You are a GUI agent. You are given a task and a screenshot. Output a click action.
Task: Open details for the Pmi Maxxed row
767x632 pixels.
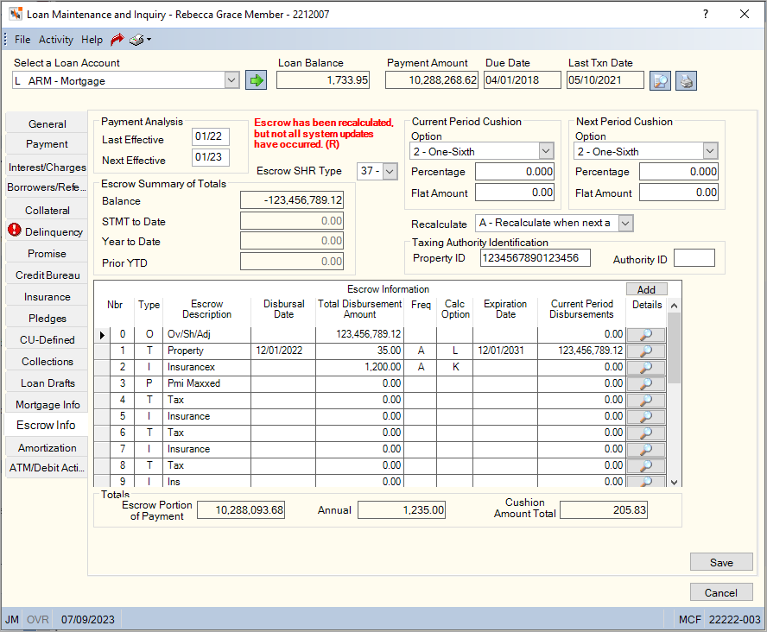646,383
